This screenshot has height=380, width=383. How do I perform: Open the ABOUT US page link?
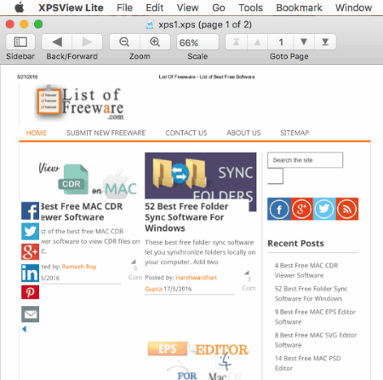pyautogui.click(x=243, y=133)
